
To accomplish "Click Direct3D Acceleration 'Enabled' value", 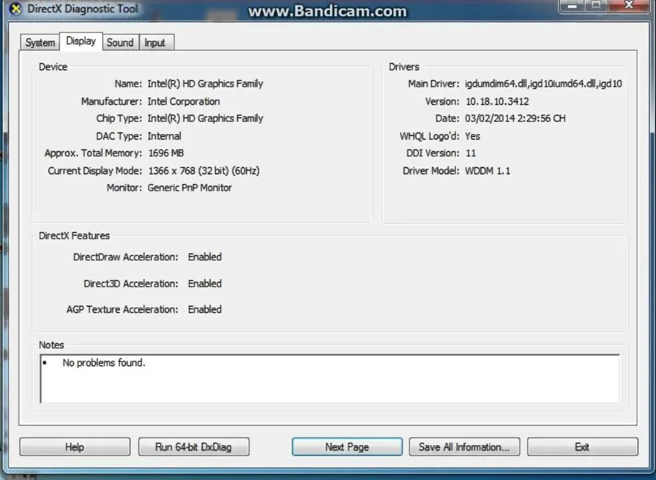I will (205, 284).
